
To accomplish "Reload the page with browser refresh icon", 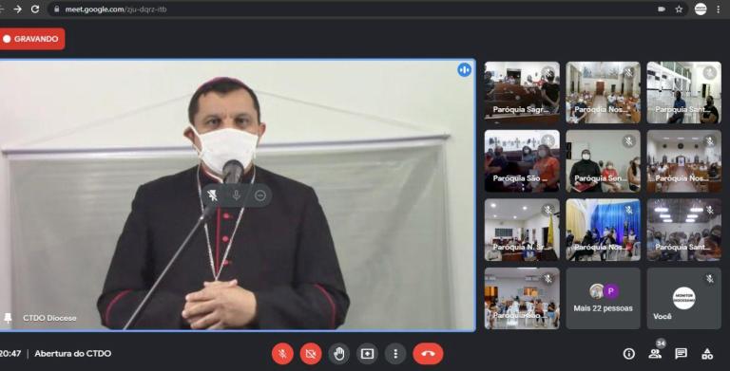I will coord(35,9).
